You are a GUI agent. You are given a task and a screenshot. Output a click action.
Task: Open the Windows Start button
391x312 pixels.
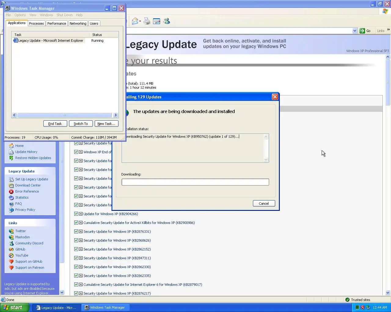15,307
